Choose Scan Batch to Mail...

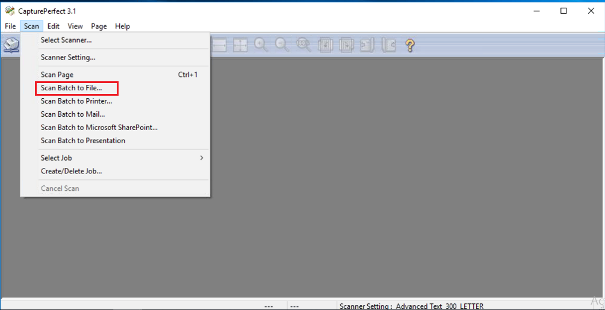click(116, 114)
